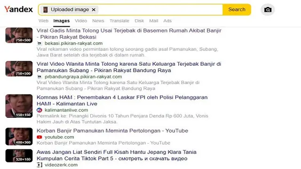
Task: Visit youtube.com link
Action: [x=59, y=137]
